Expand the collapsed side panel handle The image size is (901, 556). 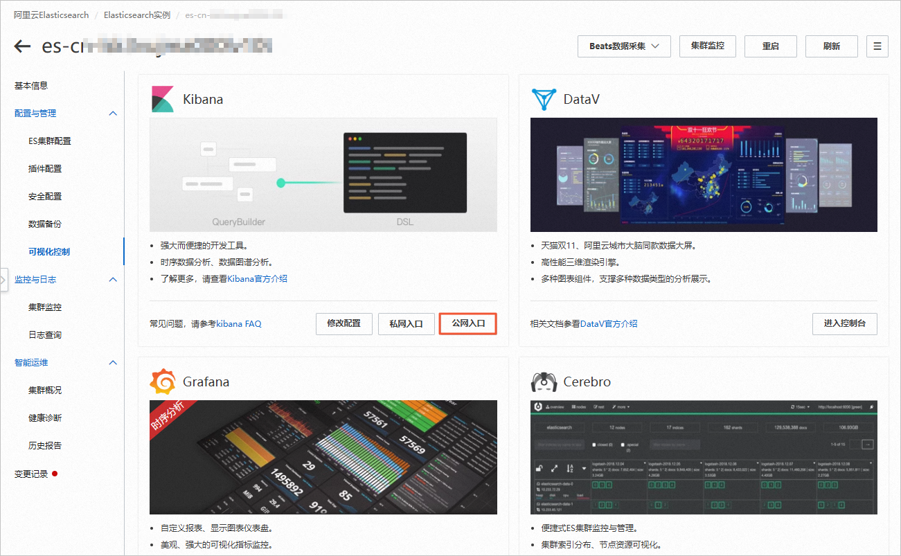click(x=3, y=279)
